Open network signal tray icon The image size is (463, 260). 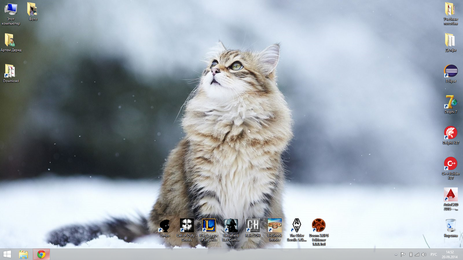point(417,255)
